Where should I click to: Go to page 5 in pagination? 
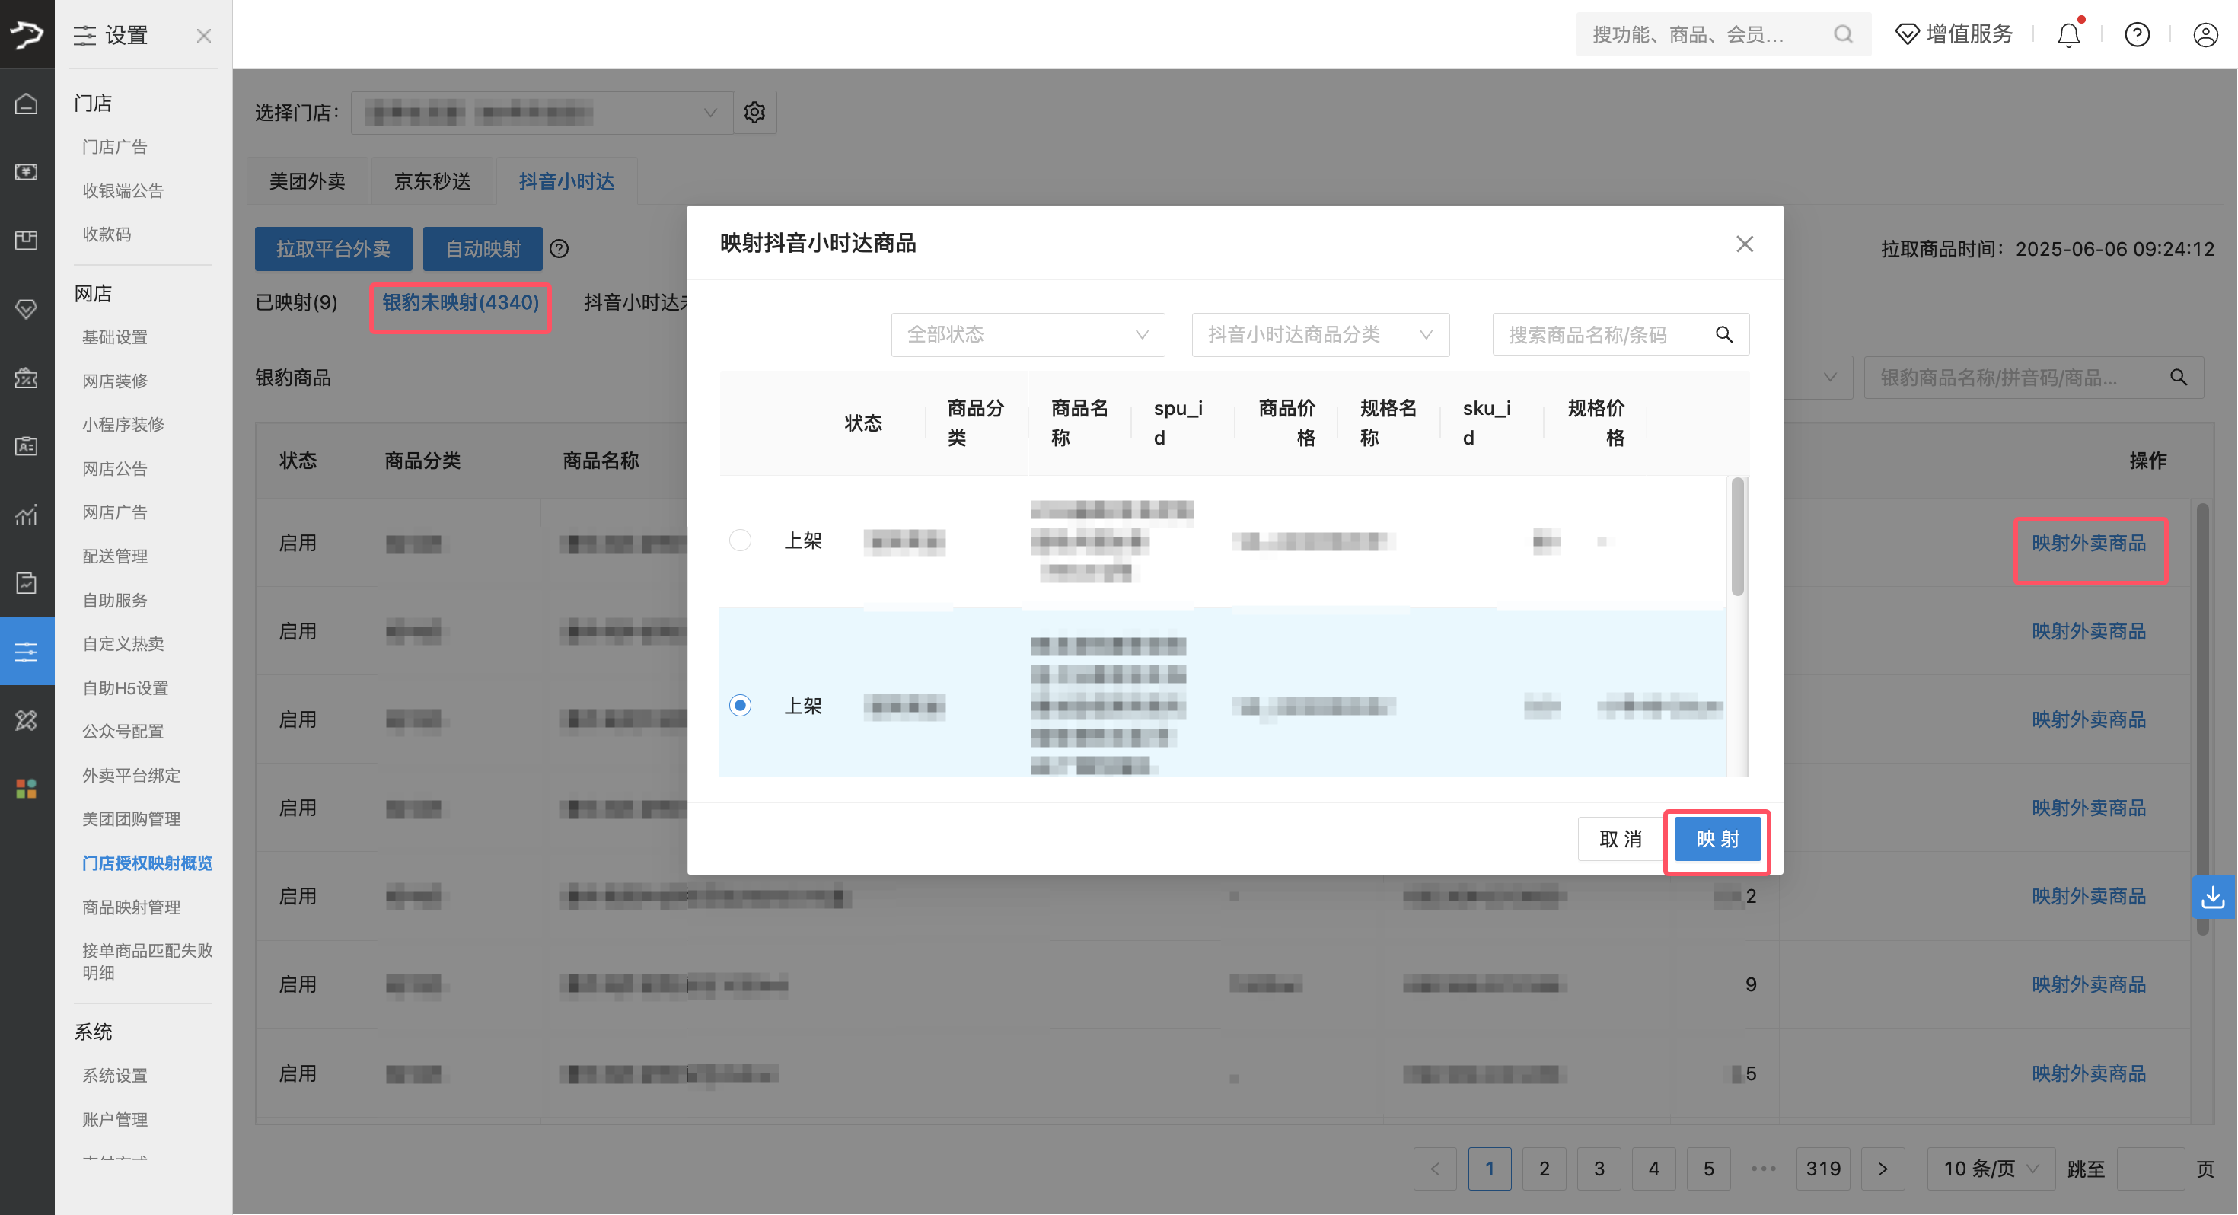(1708, 1169)
